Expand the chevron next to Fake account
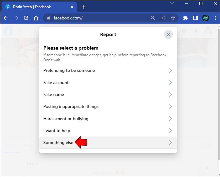 click(170, 83)
